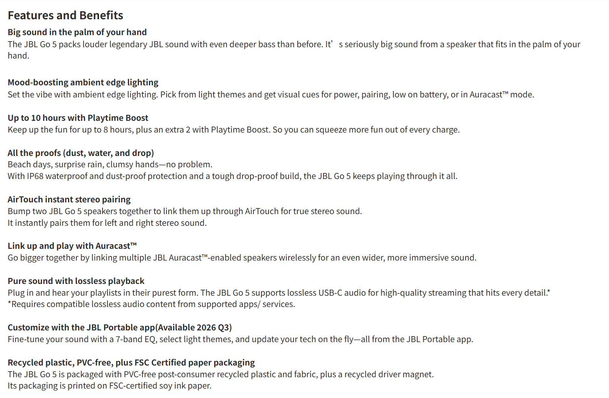Click the "Recycled plastic, PVC-free" packaging heading
This screenshot has height=398, width=609.
[131, 363]
